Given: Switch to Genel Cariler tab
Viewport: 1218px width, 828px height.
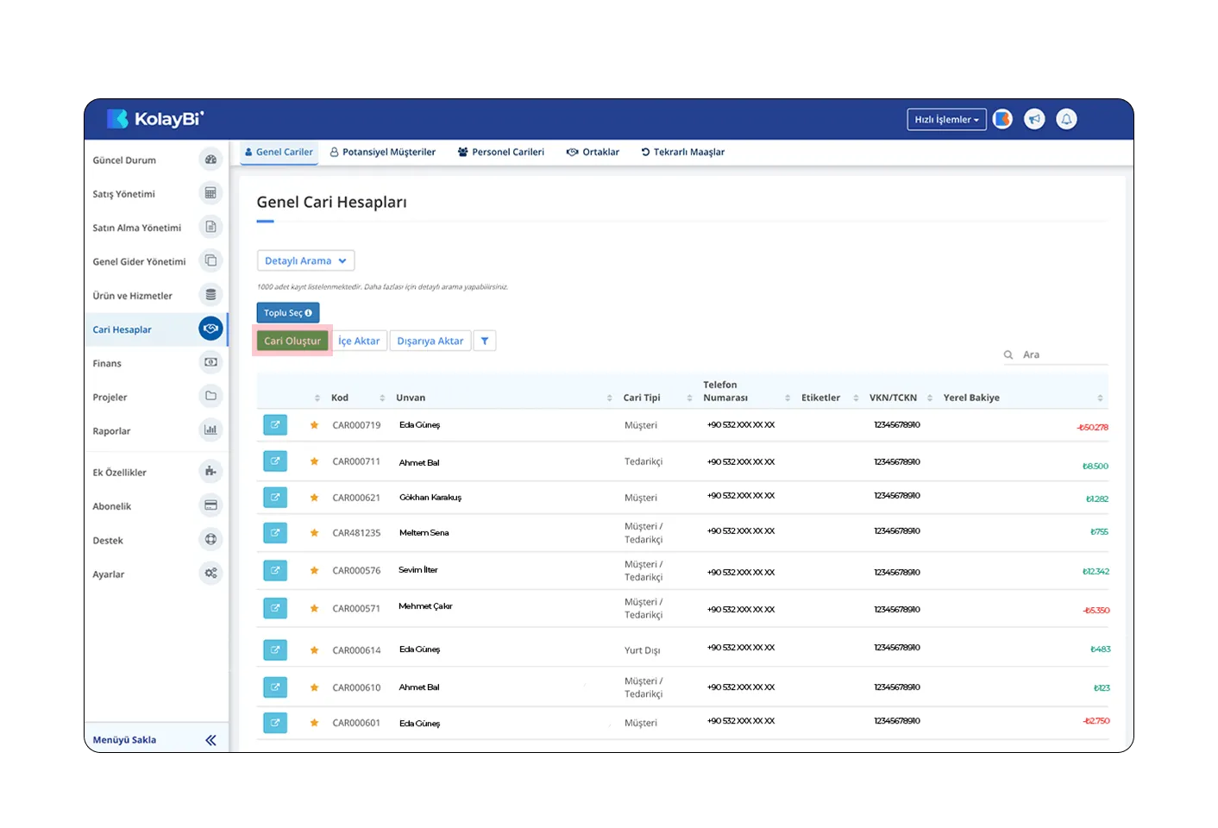Looking at the screenshot, I should click(279, 152).
